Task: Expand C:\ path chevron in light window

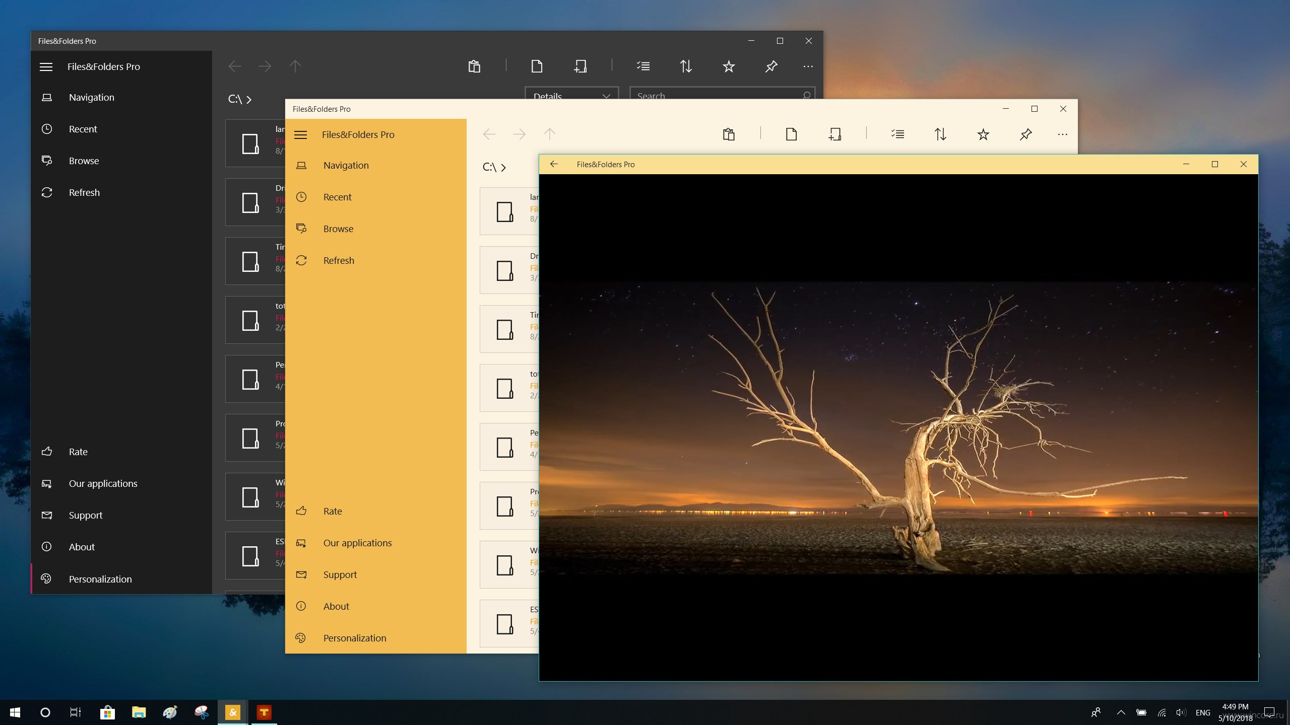Action: [x=503, y=168]
